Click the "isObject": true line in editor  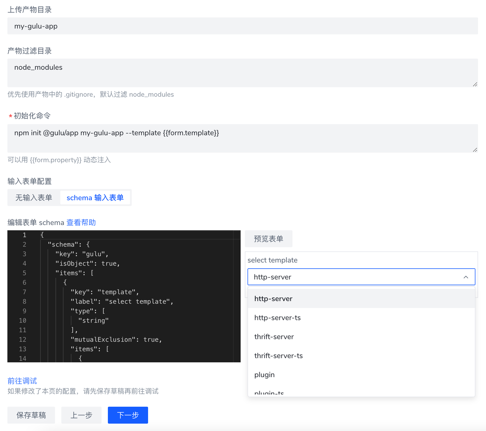(88, 263)
